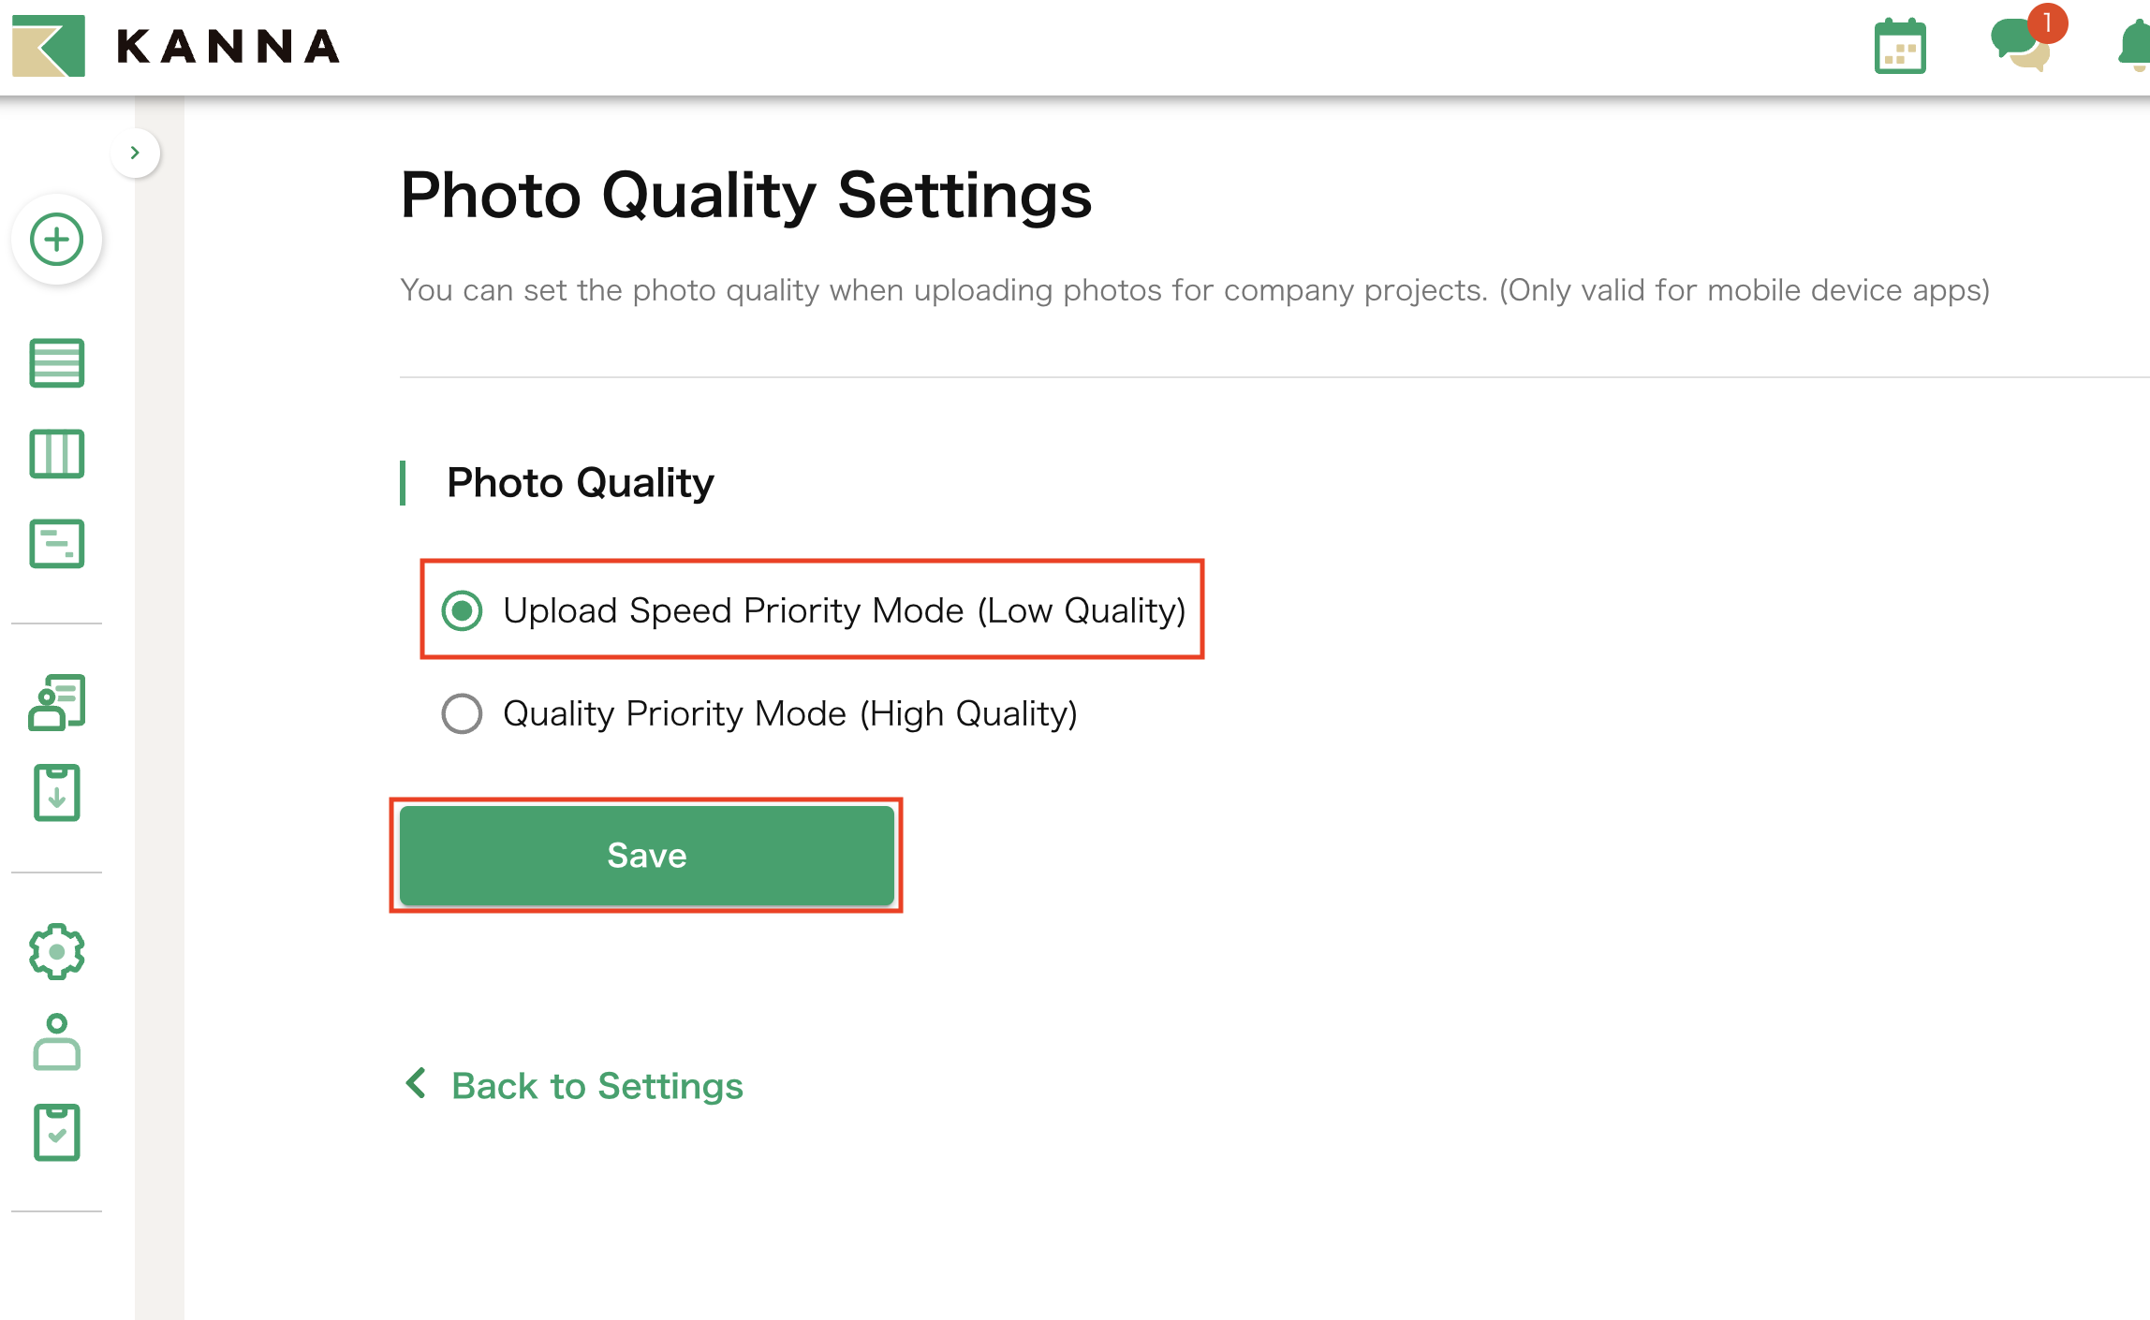2150x1320 pixels.
Task: Click the import/download clipboard icon
Action: point(56,793)
